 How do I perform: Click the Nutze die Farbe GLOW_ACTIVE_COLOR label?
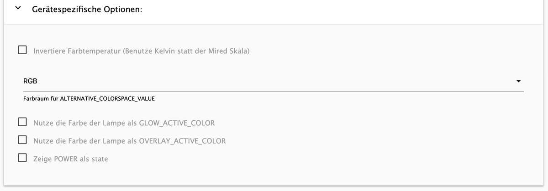coord(124,123)
